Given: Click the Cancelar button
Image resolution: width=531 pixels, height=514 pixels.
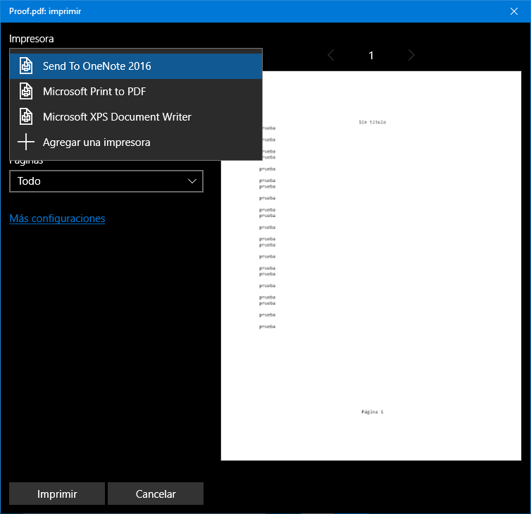Looking at the screenshot, I should (x=156, y=494).
